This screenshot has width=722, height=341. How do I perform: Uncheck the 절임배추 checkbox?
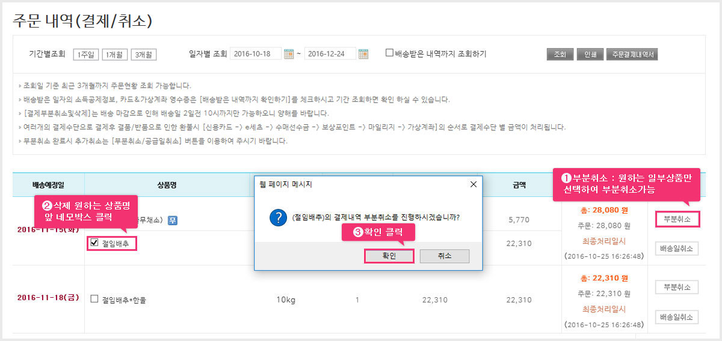pos(94,243)
